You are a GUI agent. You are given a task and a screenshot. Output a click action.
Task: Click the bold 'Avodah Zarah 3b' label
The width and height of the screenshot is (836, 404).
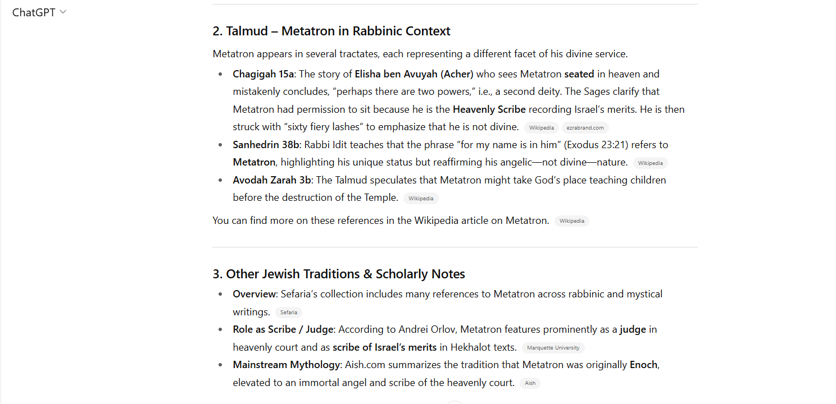pos(272,180)
